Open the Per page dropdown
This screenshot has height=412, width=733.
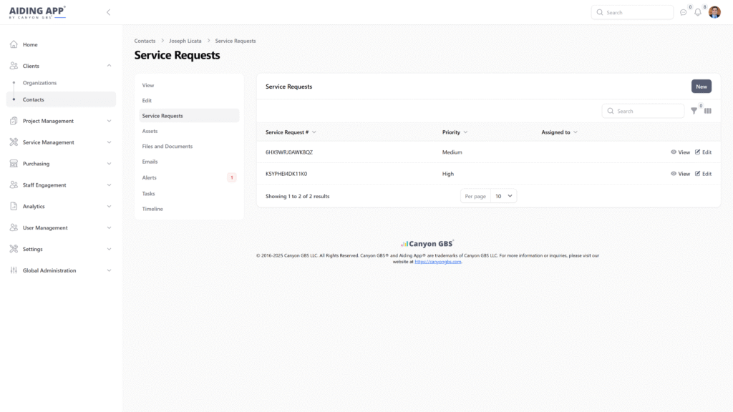point(504,196)
